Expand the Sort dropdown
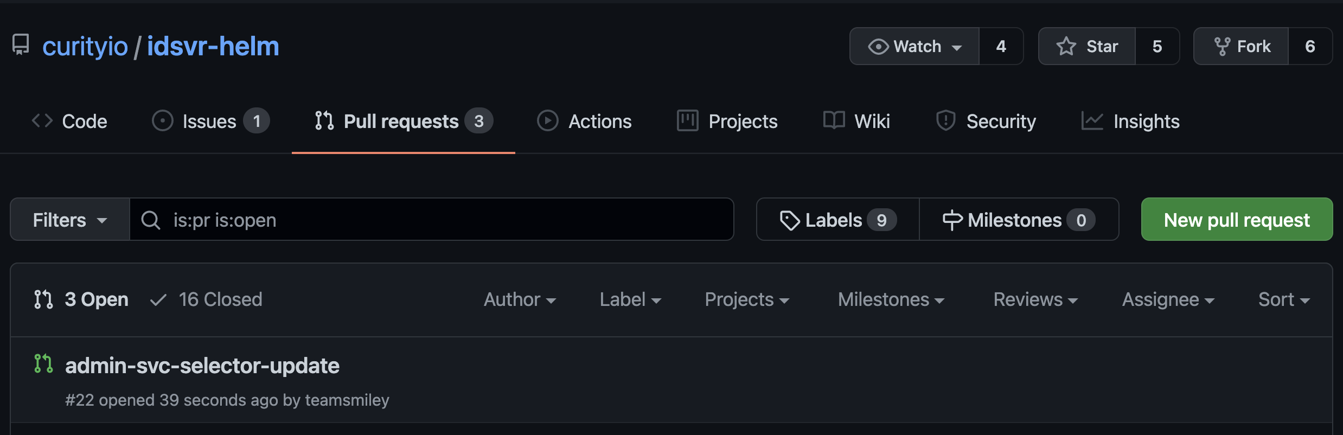1343x435 pixels. 1283,299
